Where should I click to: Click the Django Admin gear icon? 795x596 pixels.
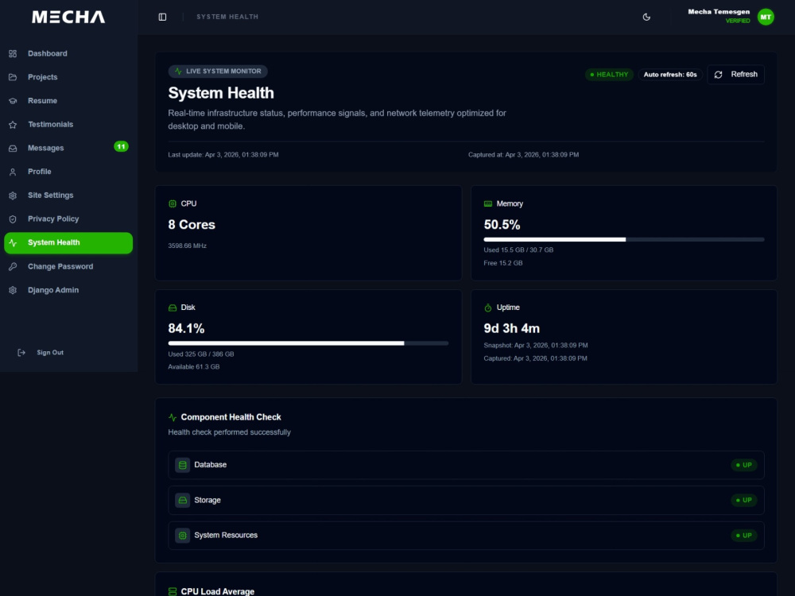13,290
